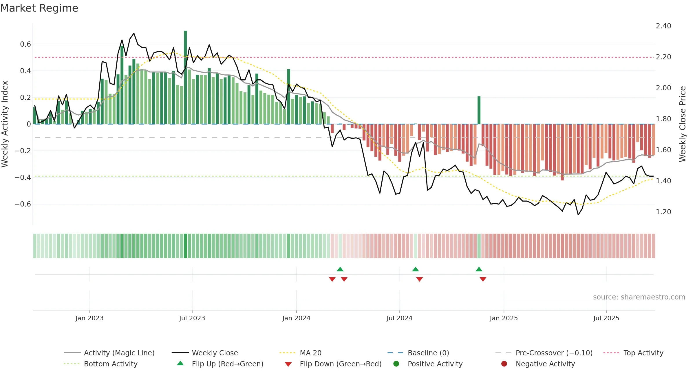Click the source: sharemaestro.com text

639,297
